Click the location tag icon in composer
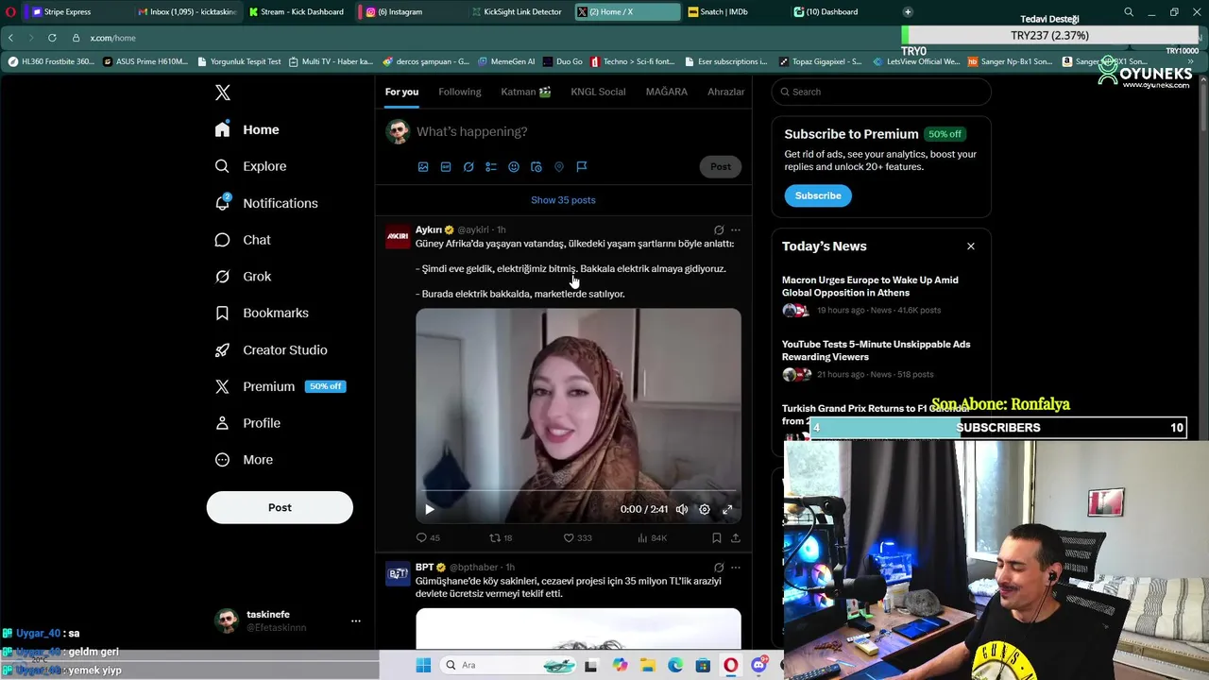The width and height of the screenshot is (1209, 680). click(559, 166)
